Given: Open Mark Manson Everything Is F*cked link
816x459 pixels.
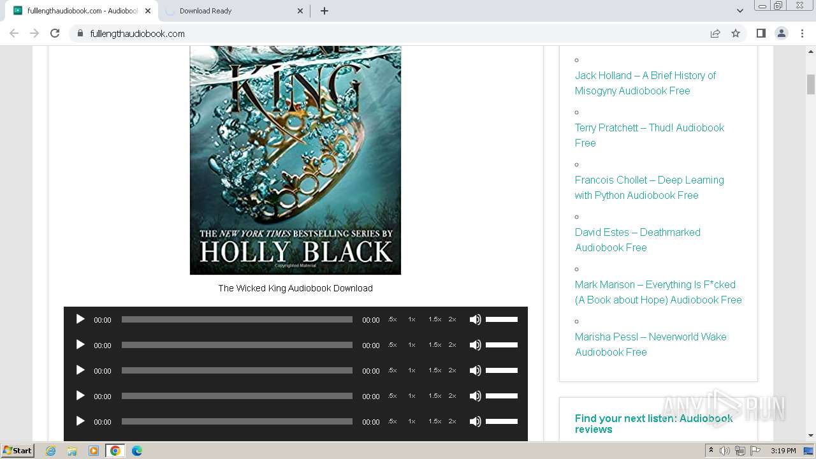Looking at the screenshot, I should (659, 292).
